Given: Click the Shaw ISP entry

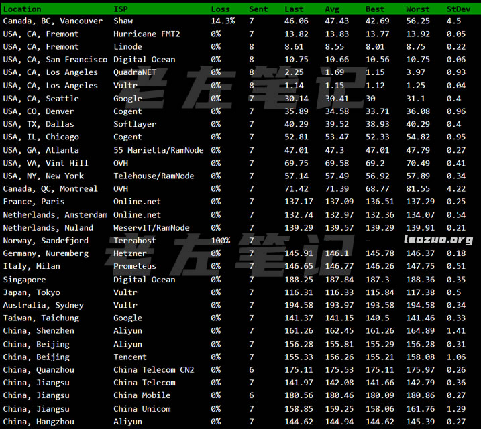Looking at the screenshot, I should 123,21.
